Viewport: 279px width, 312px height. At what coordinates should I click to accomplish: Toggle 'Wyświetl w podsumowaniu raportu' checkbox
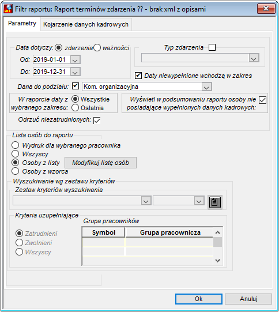[x=262, y=100]
